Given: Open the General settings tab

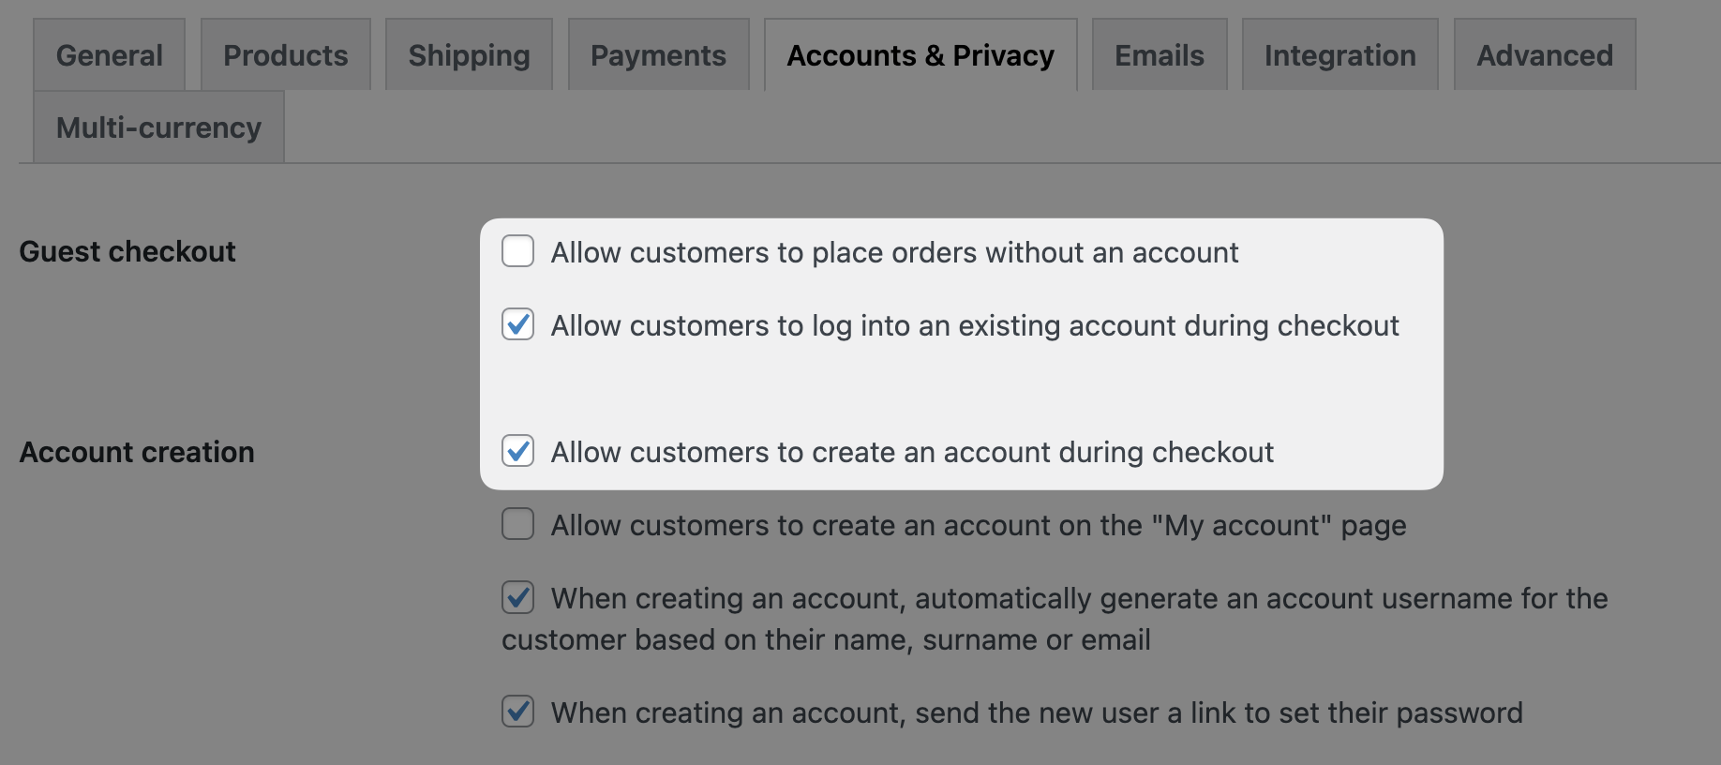Looking at the screenshot, I should (x=109, y=55).
